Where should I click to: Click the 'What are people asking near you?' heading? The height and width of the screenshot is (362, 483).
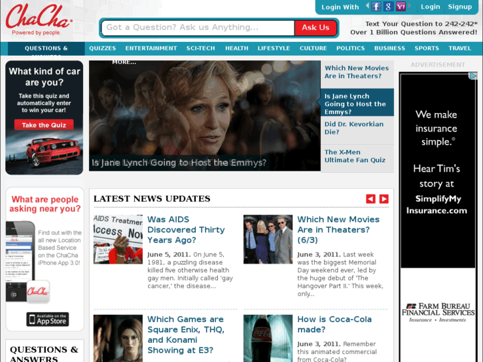pos(45,205)
